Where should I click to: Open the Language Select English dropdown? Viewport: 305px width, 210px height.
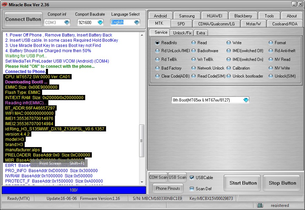click(x=137, y=22)
